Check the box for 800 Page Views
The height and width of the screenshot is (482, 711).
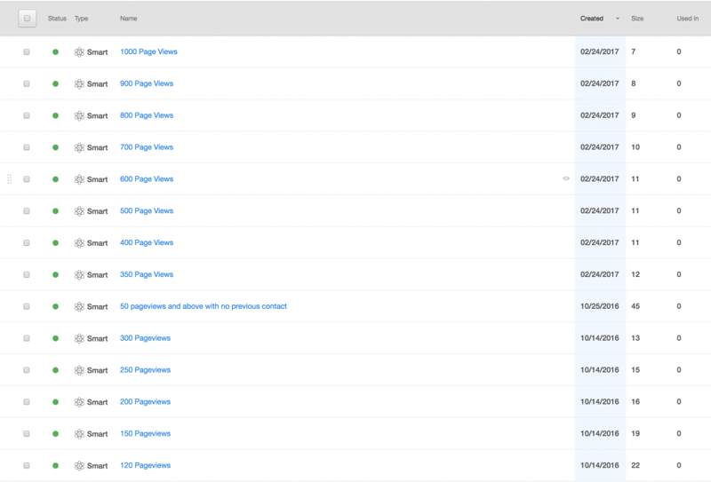point(27,115)
